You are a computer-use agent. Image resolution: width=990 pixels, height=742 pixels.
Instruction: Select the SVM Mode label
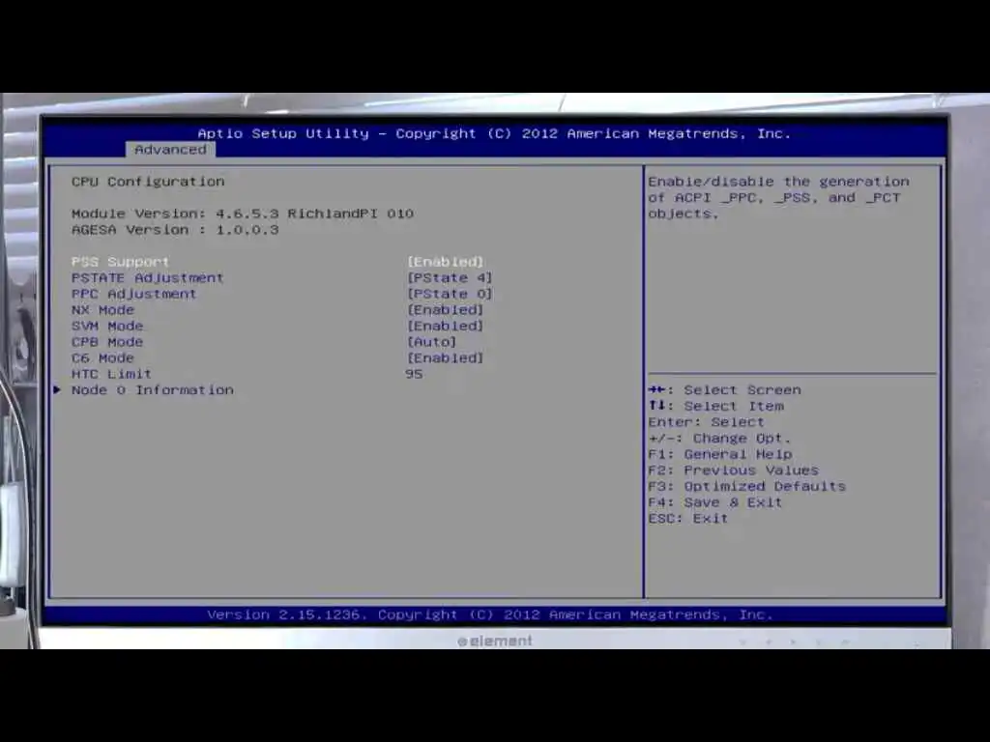point(106,326)
